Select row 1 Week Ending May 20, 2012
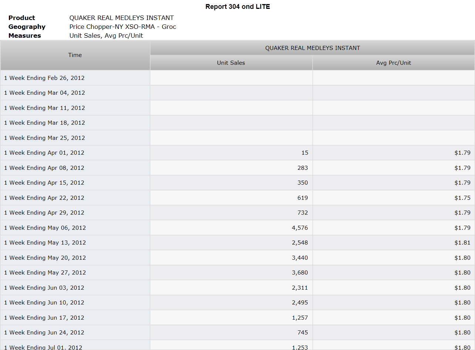The height and width of the screenshot is (350, 475). coord(237,258)
